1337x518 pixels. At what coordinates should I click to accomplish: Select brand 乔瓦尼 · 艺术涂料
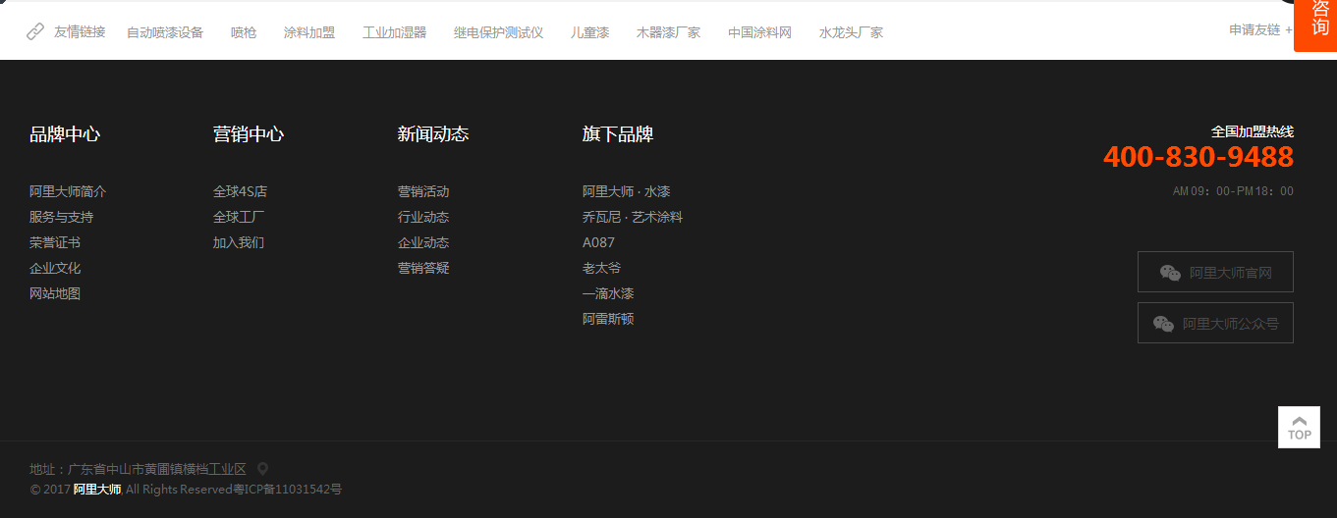[x=632, y=217]
